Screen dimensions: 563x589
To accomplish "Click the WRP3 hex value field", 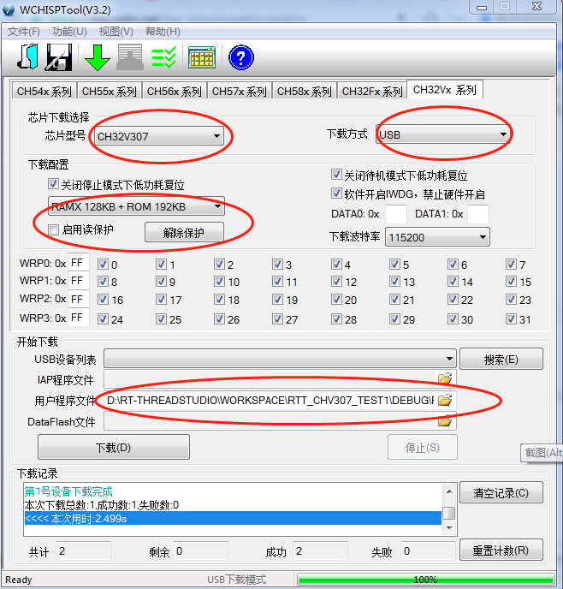I will 79,318.
